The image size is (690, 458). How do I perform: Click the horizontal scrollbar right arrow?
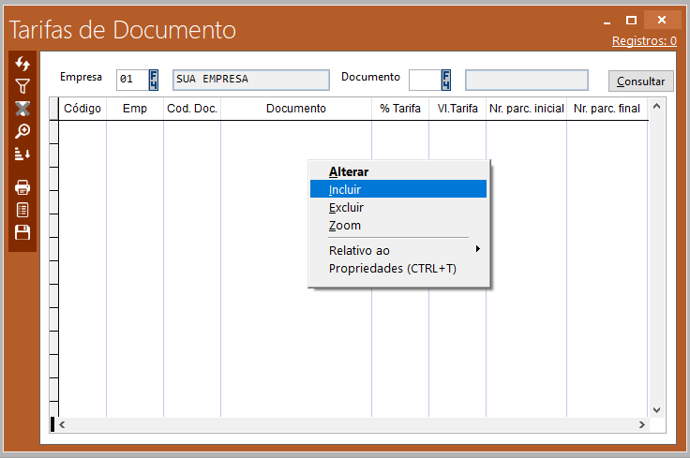tap(642, 424)
